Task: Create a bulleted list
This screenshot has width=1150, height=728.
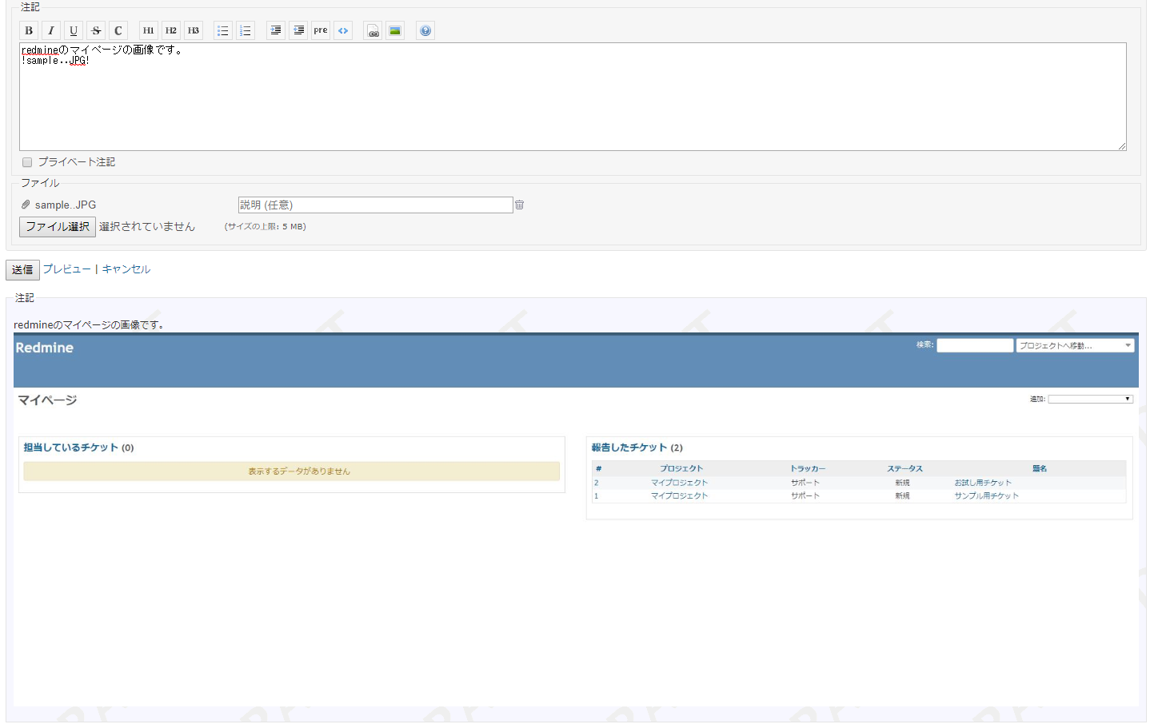Action: tap(222, 30)
